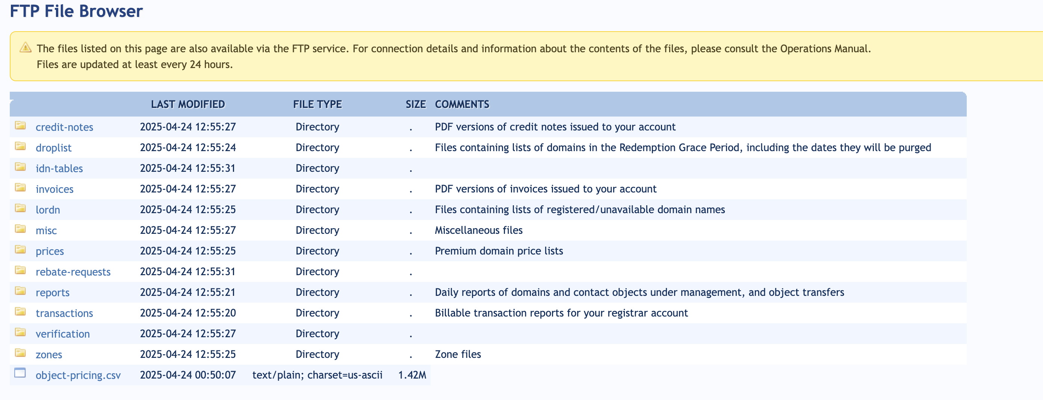The height and width of the screenshot is (400, 1043).
Task: Open the rebate-requests directory link
Action: pyautogui.click(x=73, y=272)
